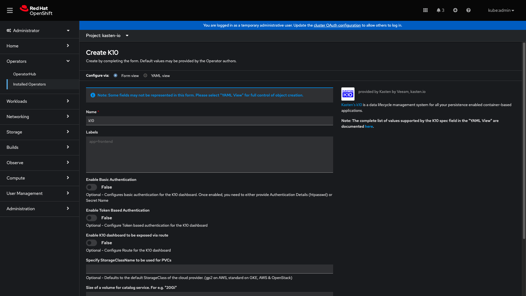
Task: Open notifications bell showing 3 alerts
Action: [440, 10]
